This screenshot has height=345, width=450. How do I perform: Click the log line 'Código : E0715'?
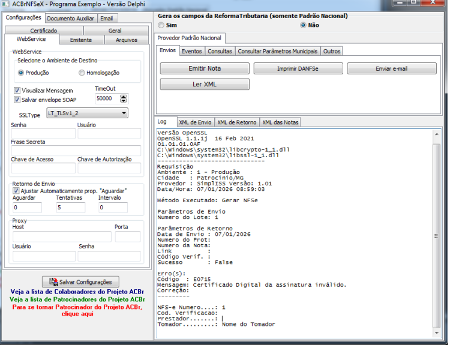click(x=184, y=279)
